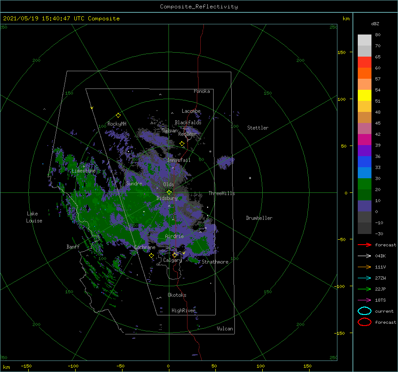Select the magenta 42 dBZ color swatch
This screenshot has height=372, width=398.
[x=364, y=140]
